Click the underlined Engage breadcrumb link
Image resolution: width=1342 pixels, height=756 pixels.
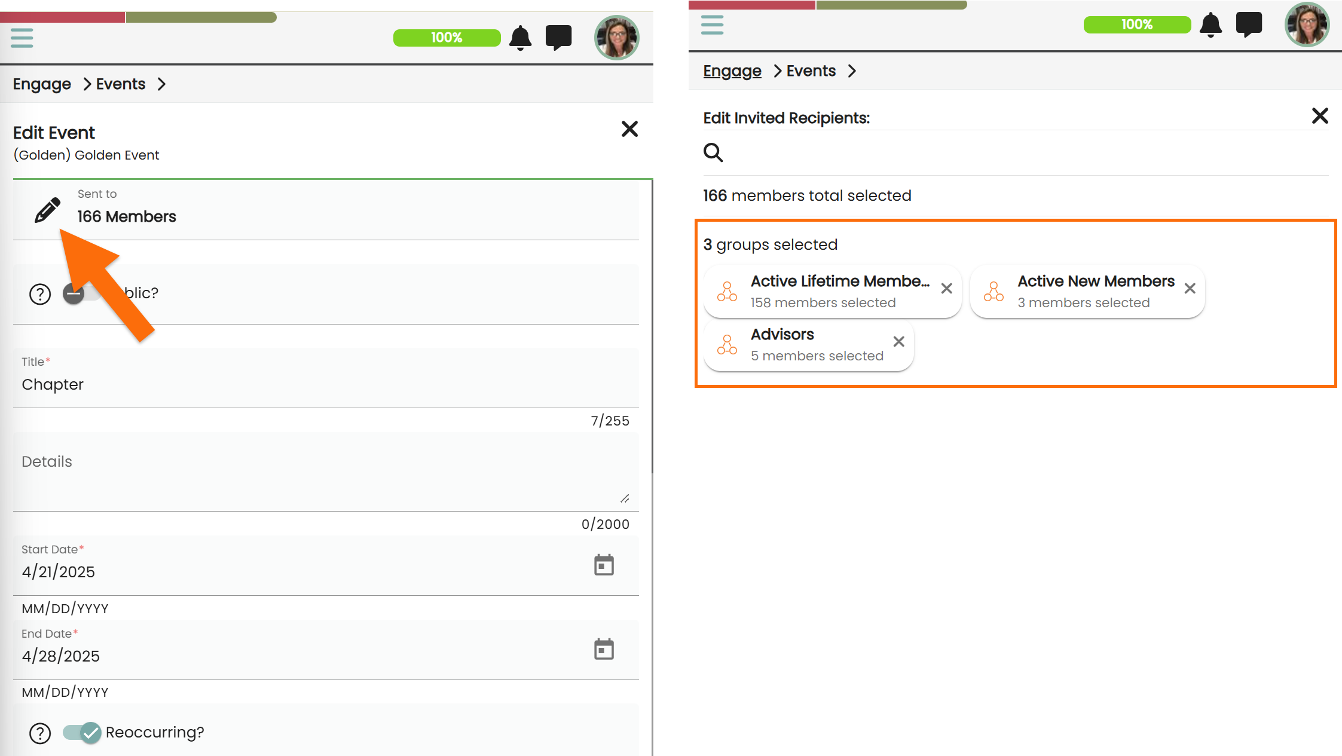(x=732, y=71)
